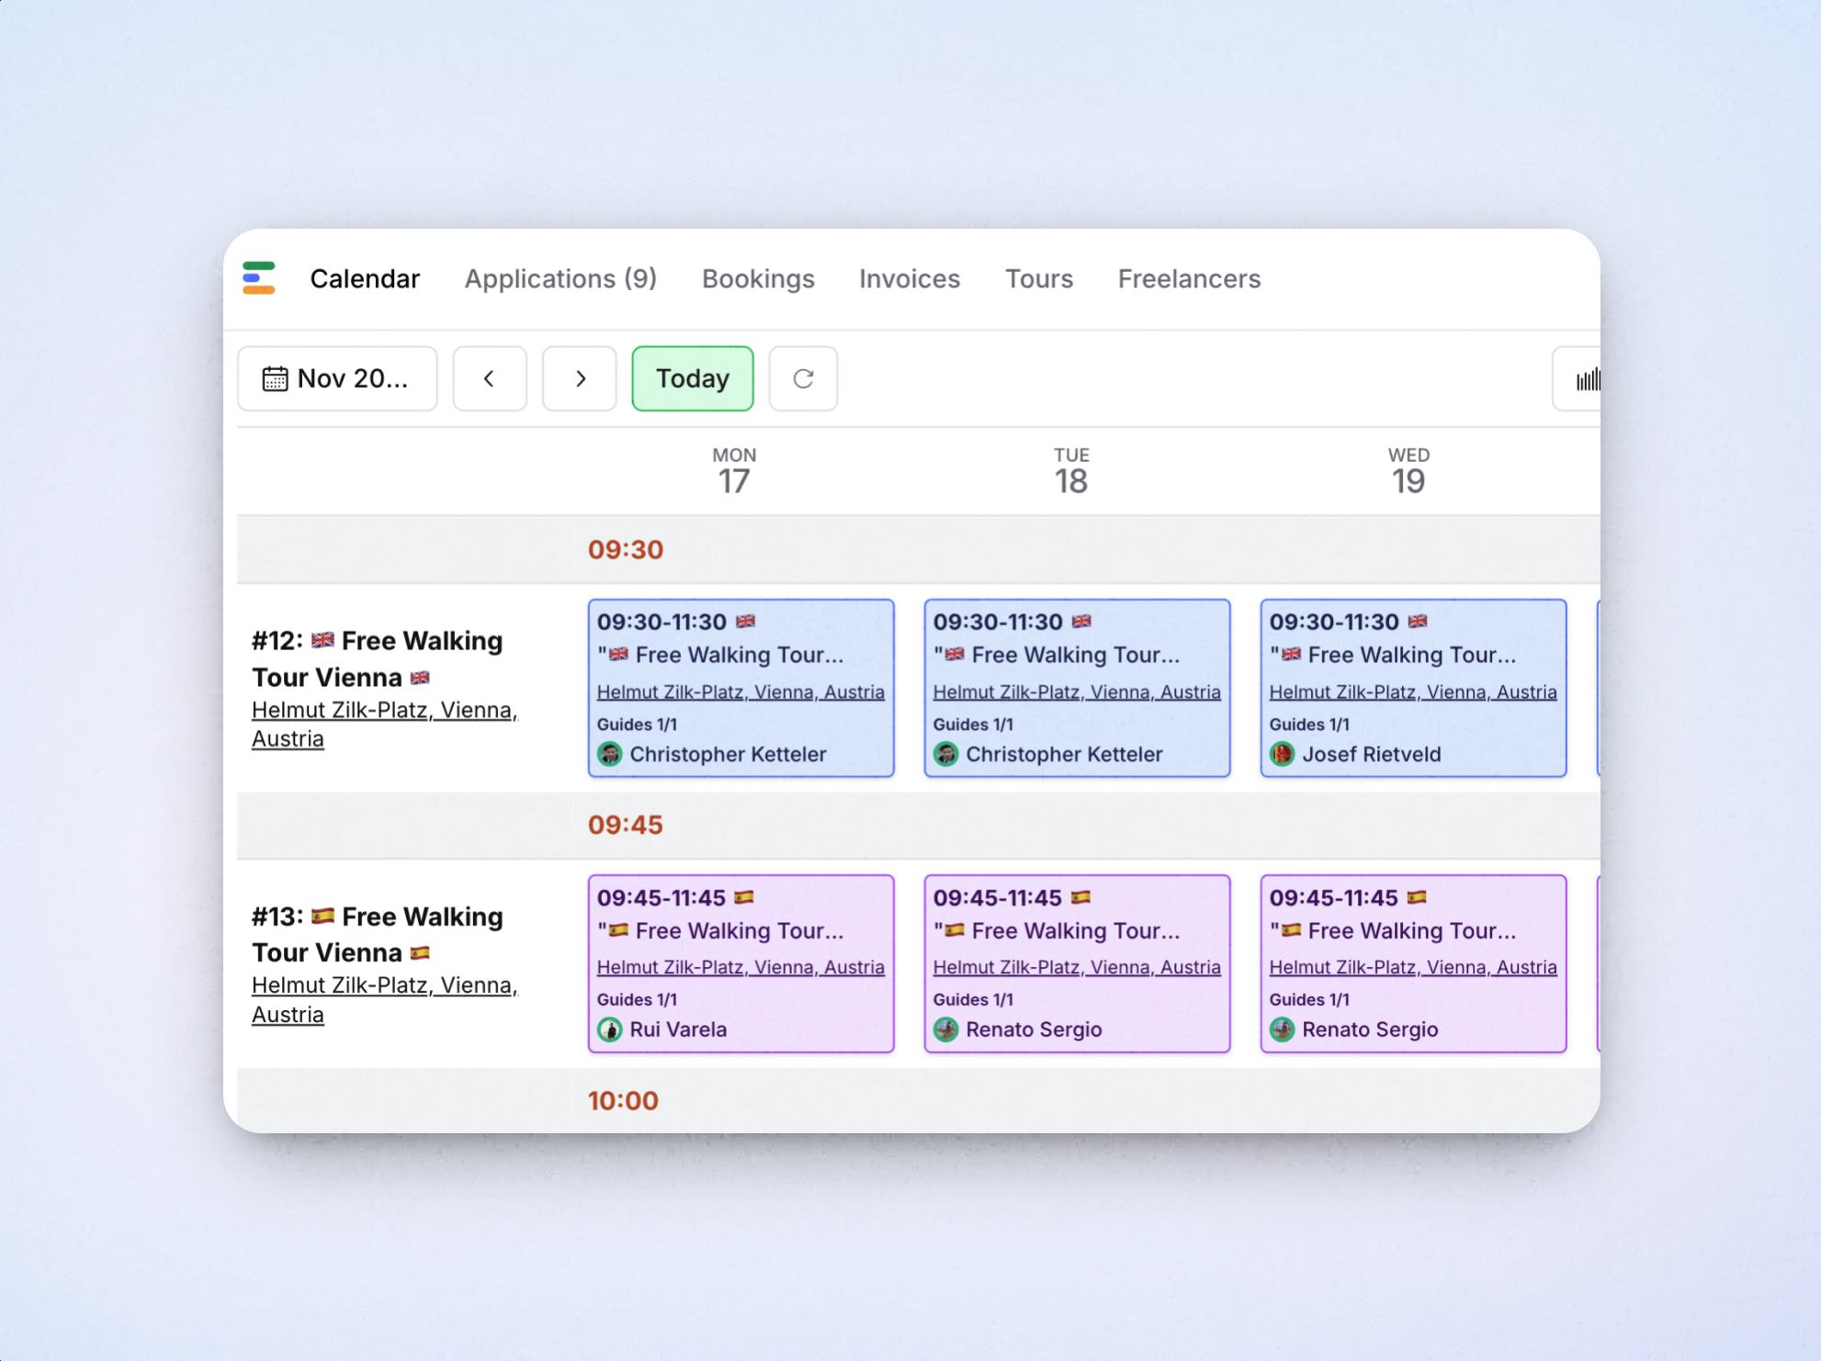Click Christopher Ketteler's avatar on Monday's tour card

coord(609,754)
